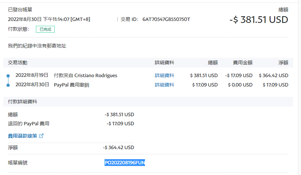Click the transaction timestamp 下午11:14:07
This screenshot has height=175, width=301.
[56, 19]
